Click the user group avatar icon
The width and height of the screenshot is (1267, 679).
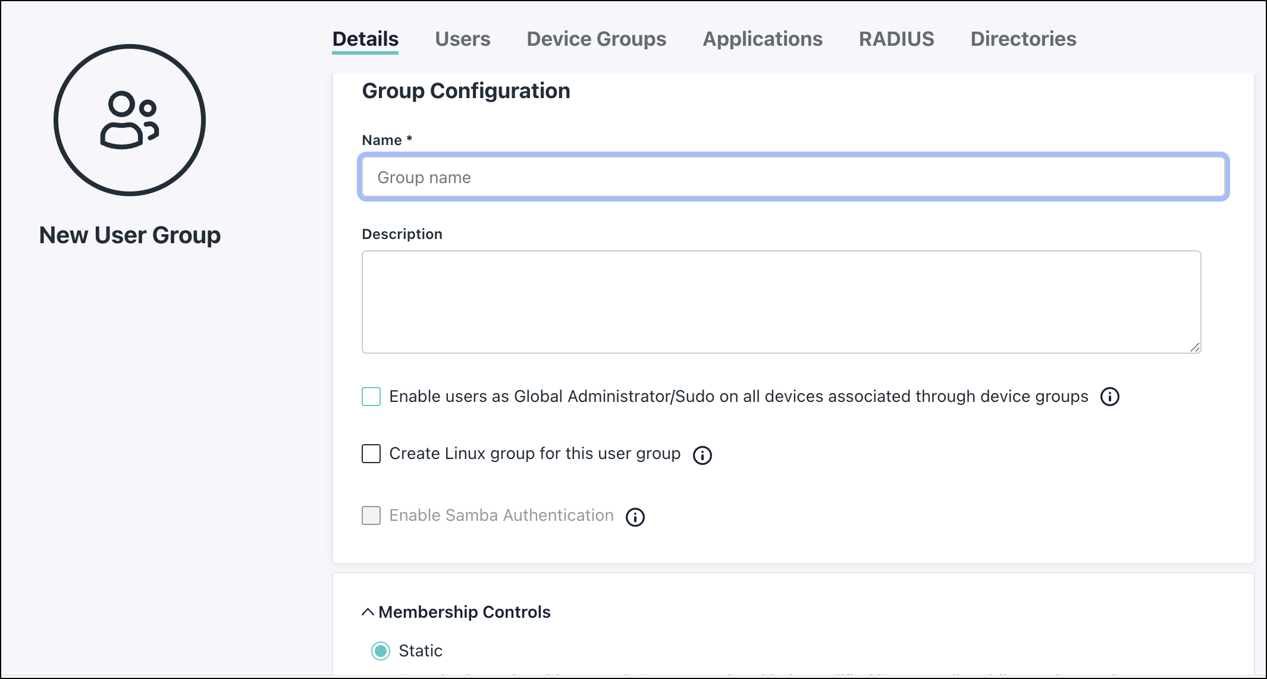tap(130, 120)
